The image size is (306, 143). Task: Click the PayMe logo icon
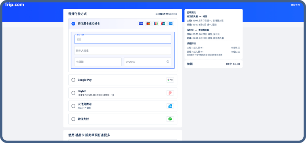coord(170,93)
